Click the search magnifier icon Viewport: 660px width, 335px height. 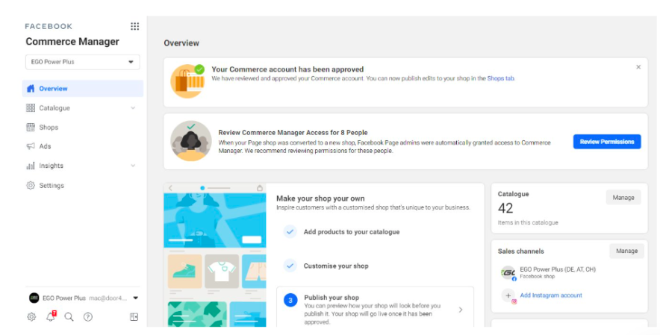(69, 316)
